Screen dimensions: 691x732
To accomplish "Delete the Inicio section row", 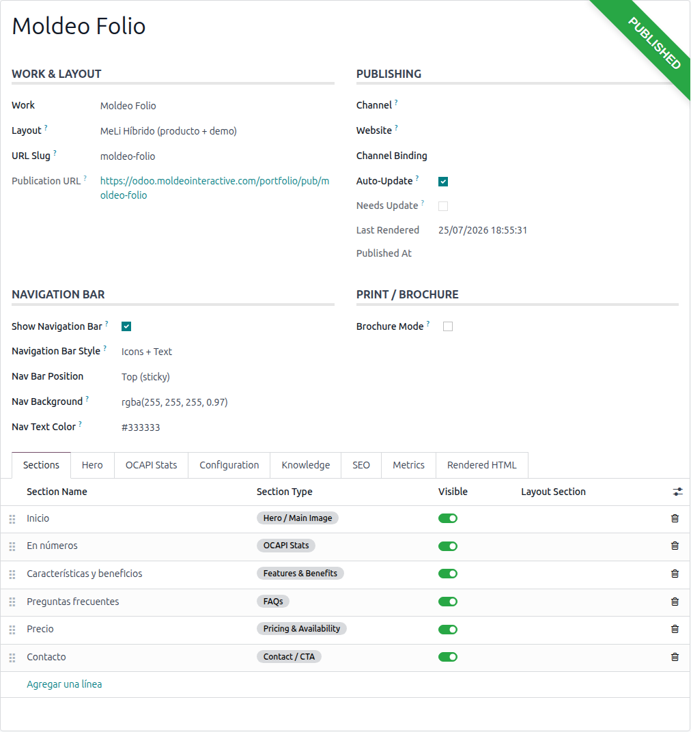I will [675, 518].
